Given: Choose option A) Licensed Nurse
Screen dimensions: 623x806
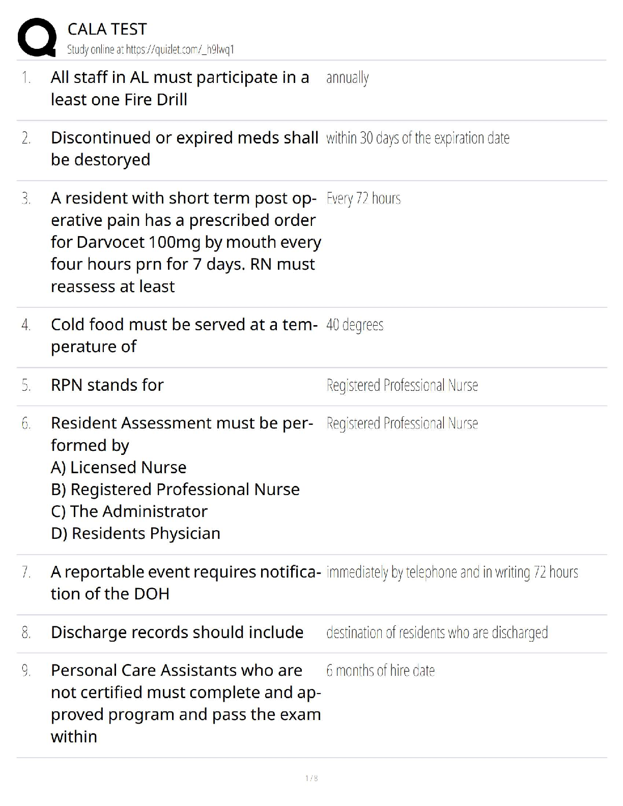Looking at the screenshot, I should pyautogui.click(x=119, y=467).
